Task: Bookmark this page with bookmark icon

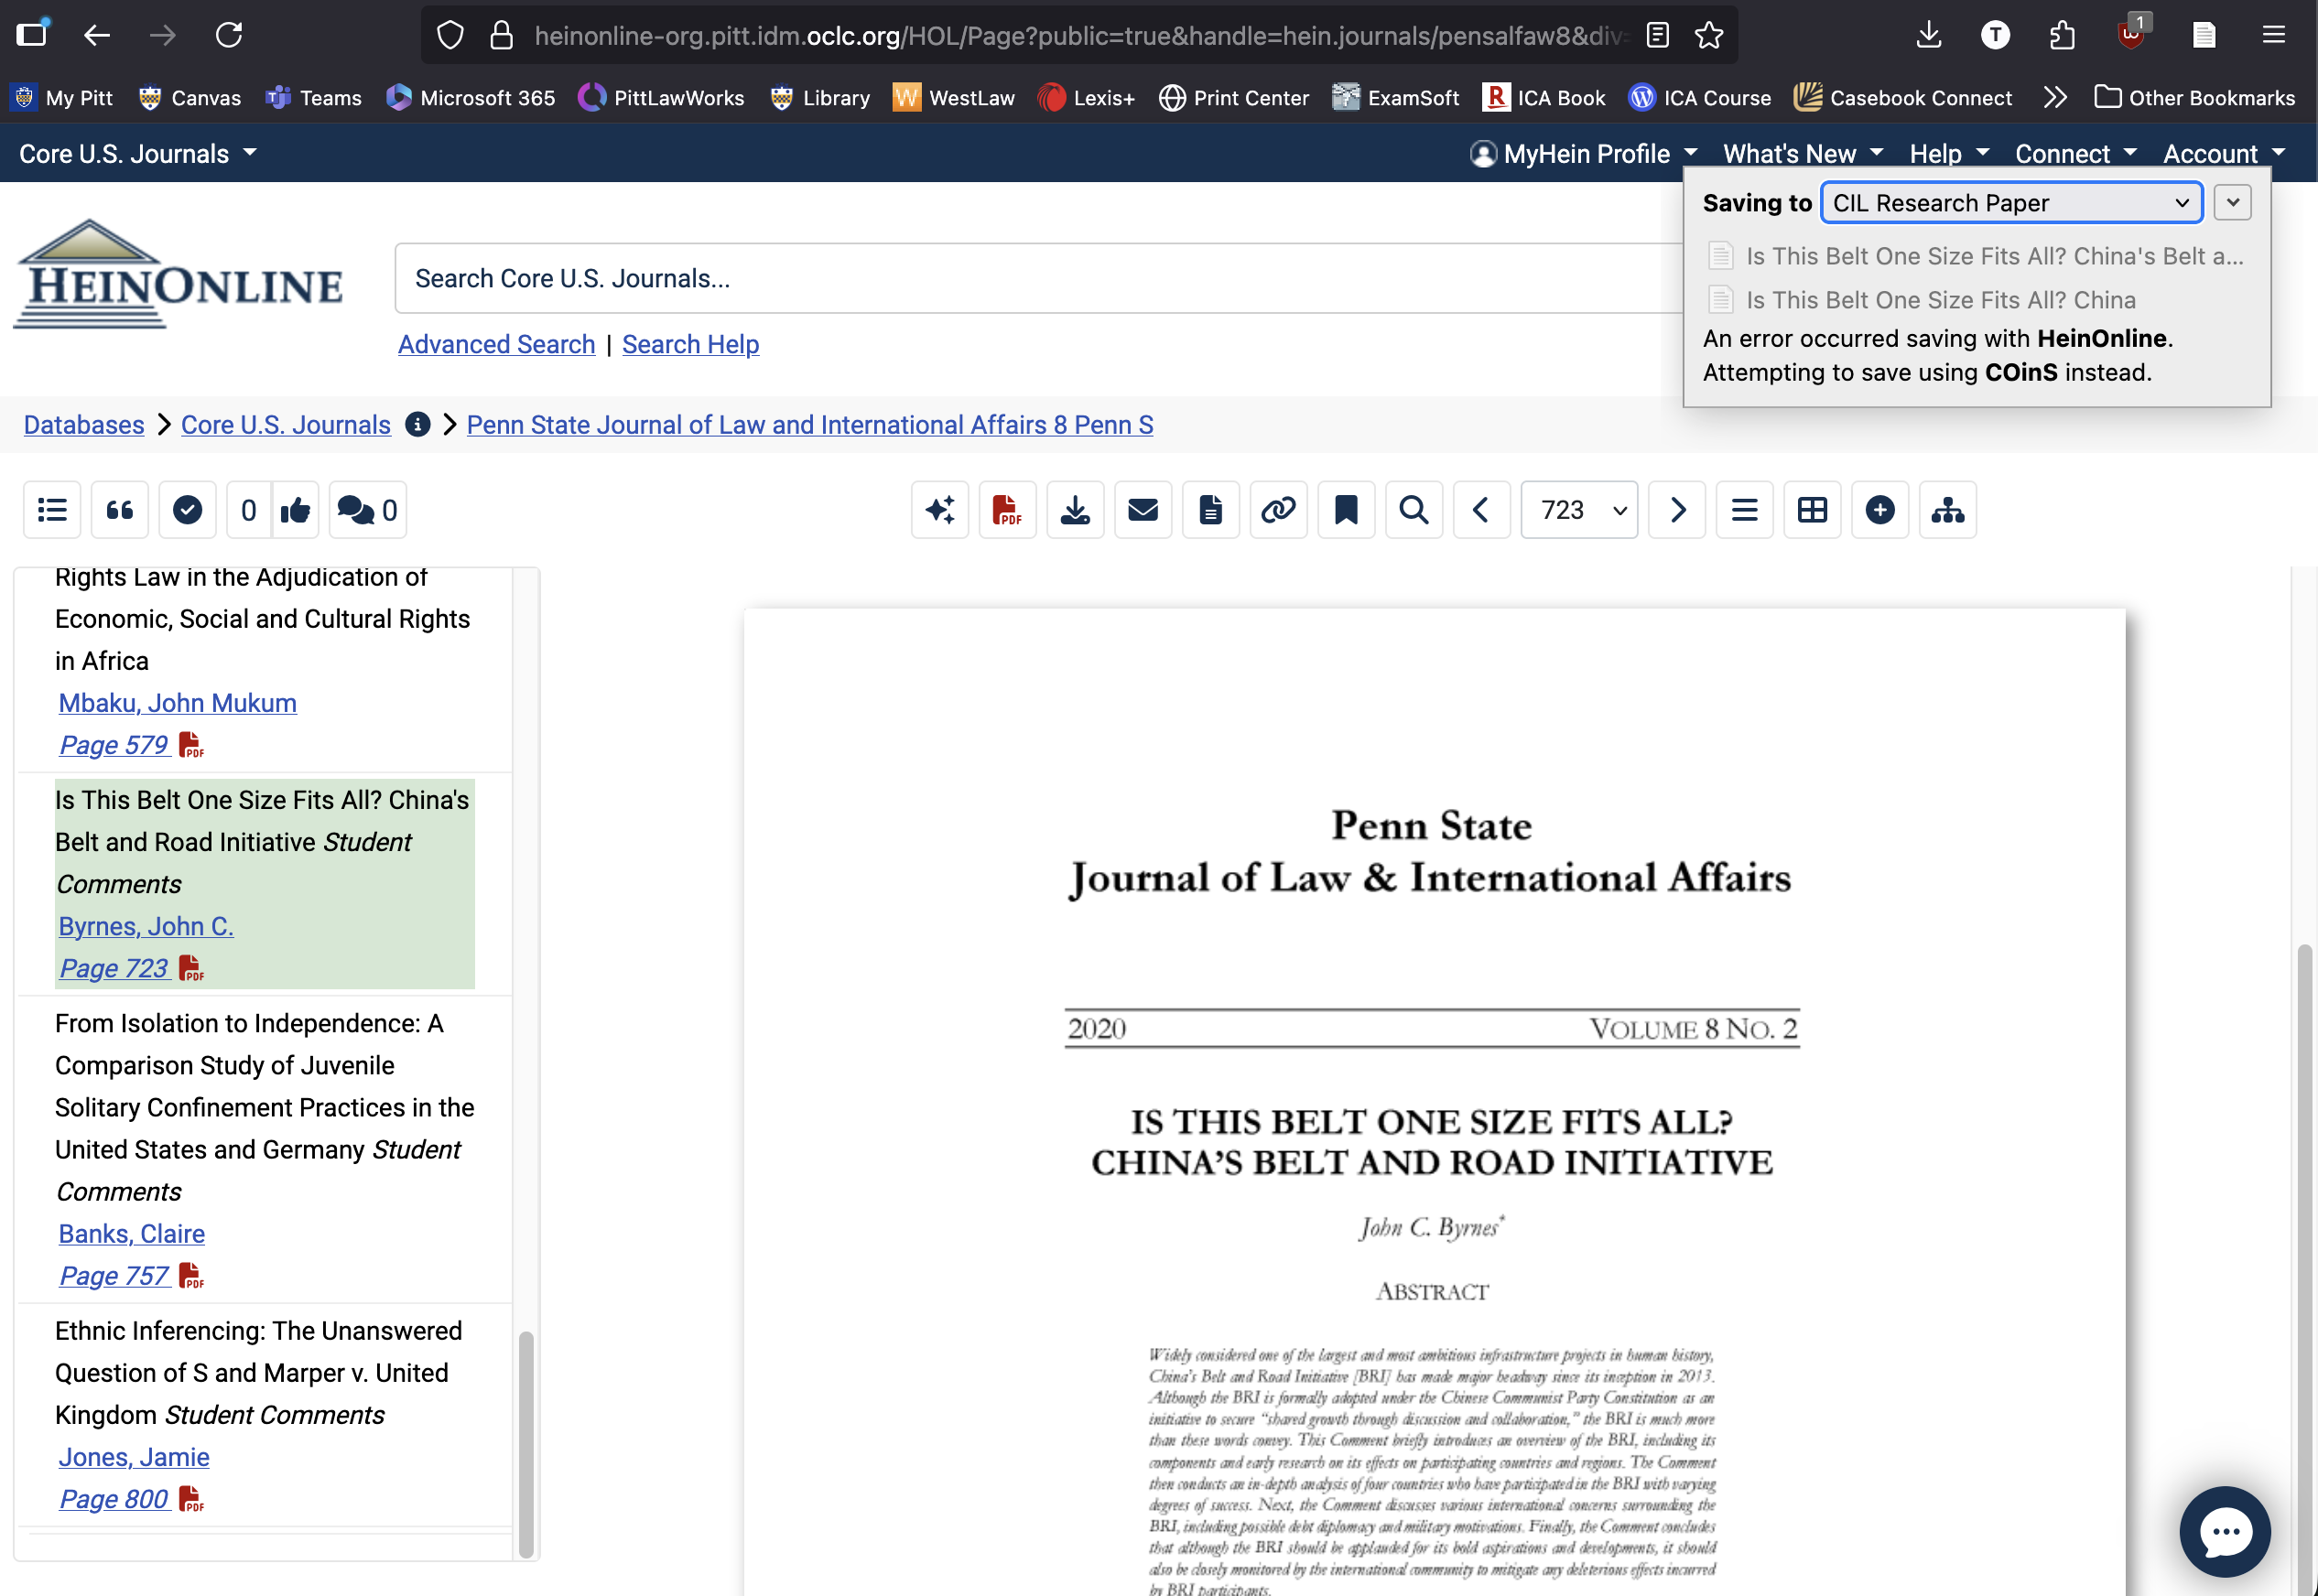Action: [x=1346, y=510]
